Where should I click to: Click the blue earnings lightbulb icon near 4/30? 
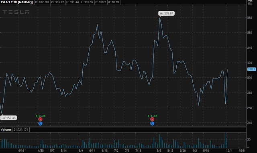[x=40, y=124]
